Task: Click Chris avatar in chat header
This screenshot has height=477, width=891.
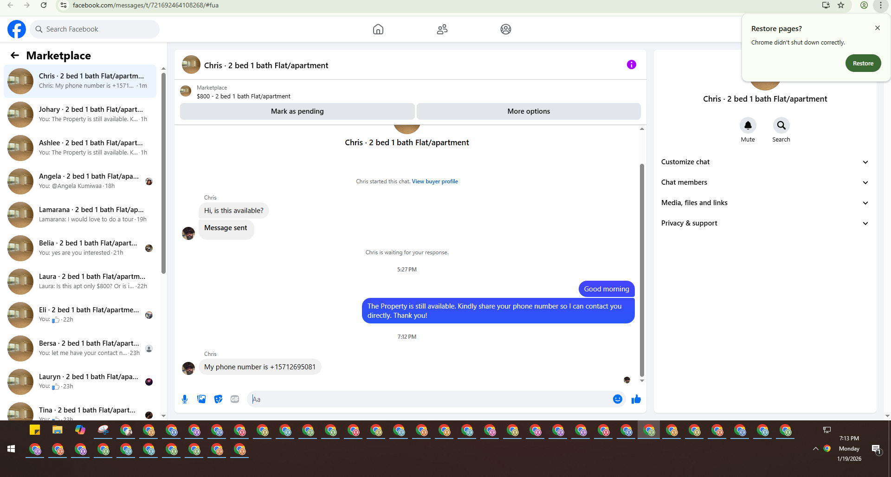Action: pyautogui.click(x=191, y=65)
